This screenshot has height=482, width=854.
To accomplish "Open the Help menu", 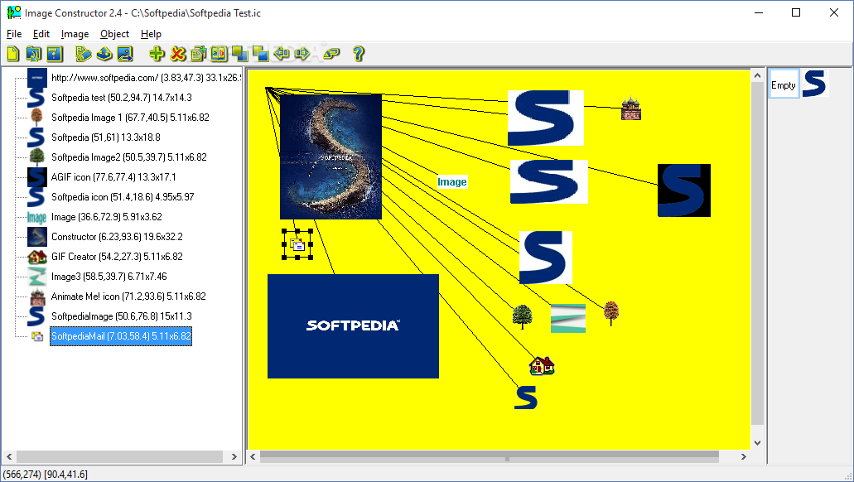I will point(151,34).
